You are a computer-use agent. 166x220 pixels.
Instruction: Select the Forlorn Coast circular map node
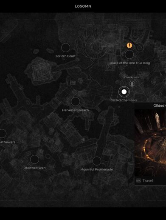click(x=65, y=48)
